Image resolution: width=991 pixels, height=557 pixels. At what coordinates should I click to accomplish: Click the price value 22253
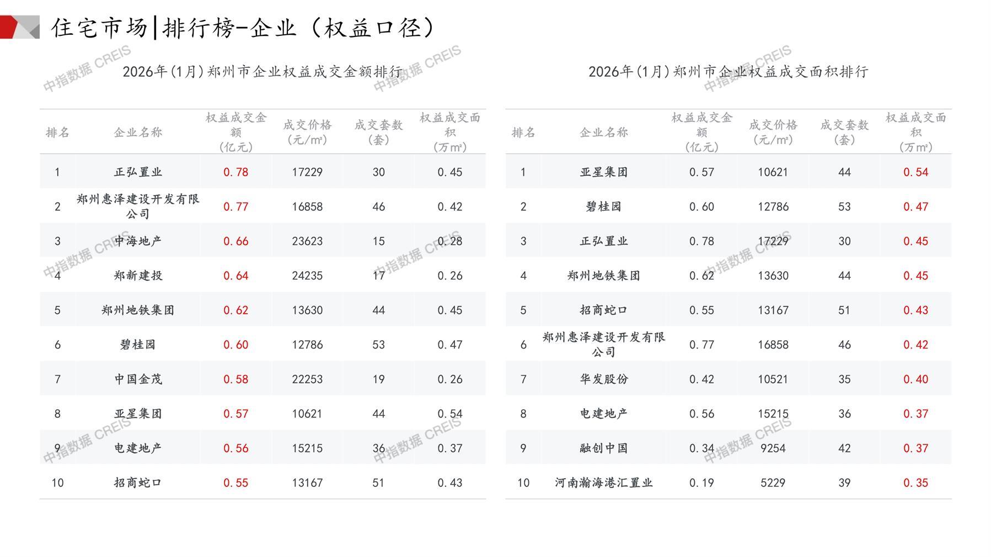pos(307,379)
